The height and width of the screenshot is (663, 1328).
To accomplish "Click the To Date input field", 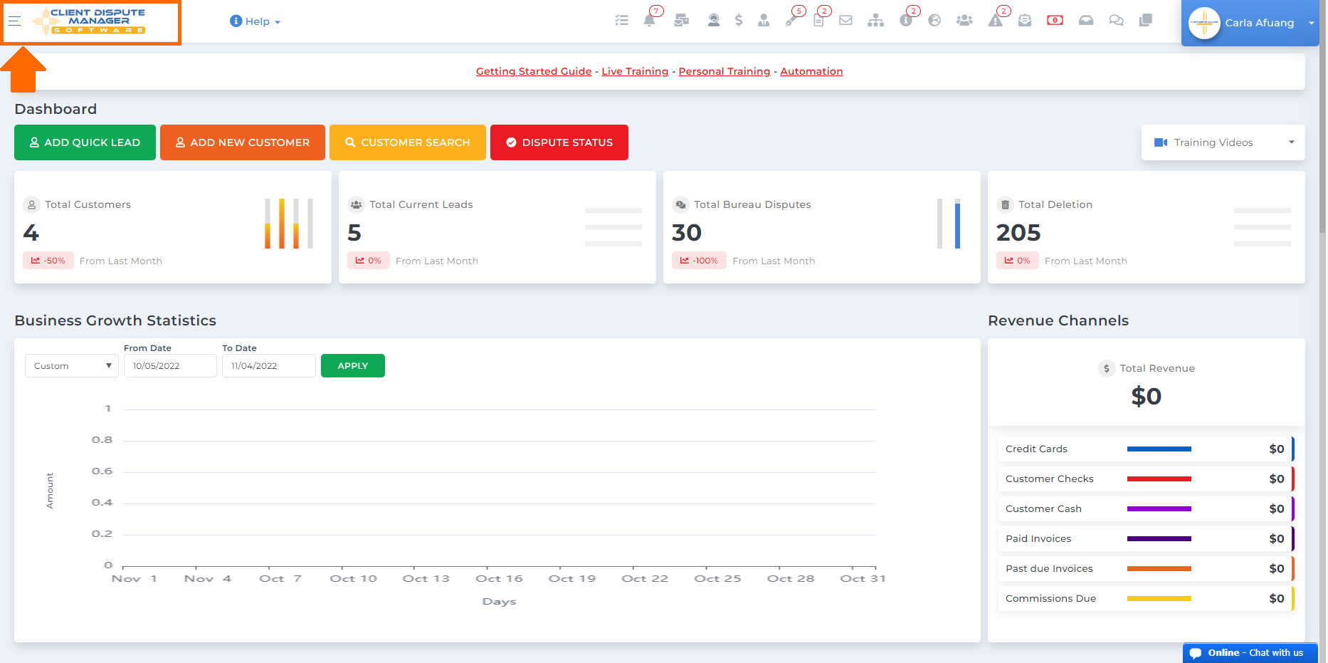I will [269, 366].
